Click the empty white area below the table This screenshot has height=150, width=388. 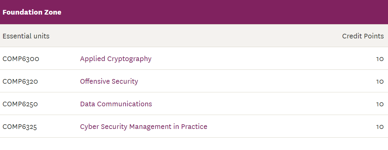(194, 144)
